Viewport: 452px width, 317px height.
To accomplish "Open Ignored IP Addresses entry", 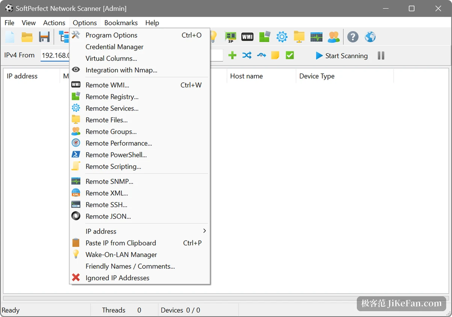I will point(140,278).
